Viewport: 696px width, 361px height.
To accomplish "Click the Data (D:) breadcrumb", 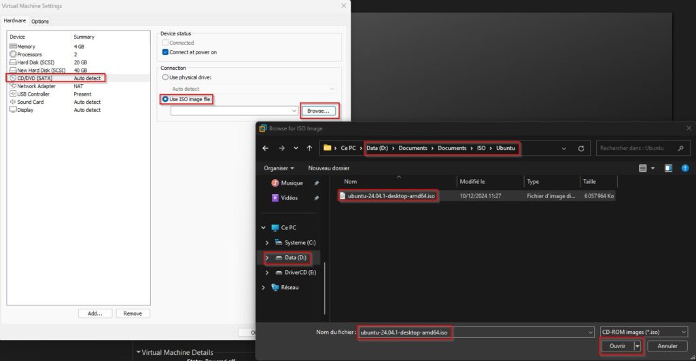I will 377,149.
